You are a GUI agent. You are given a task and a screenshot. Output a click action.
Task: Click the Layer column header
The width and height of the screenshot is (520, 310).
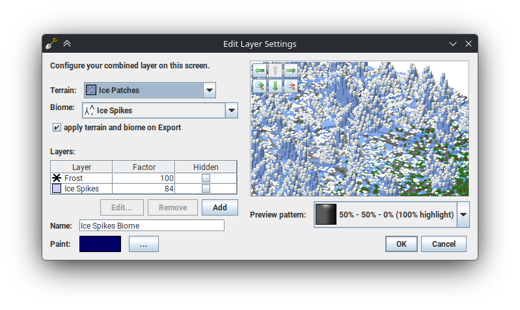[x=81, y=167]
